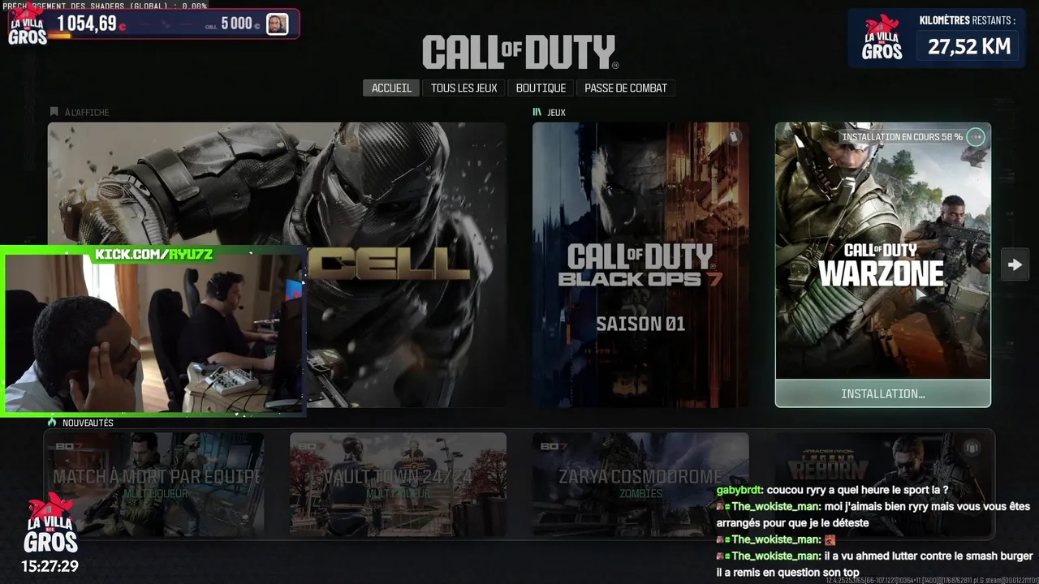This screenshot has width=1039, height=584.
Task: Open the ACCUEIL tab
Action: click(391, 88)
